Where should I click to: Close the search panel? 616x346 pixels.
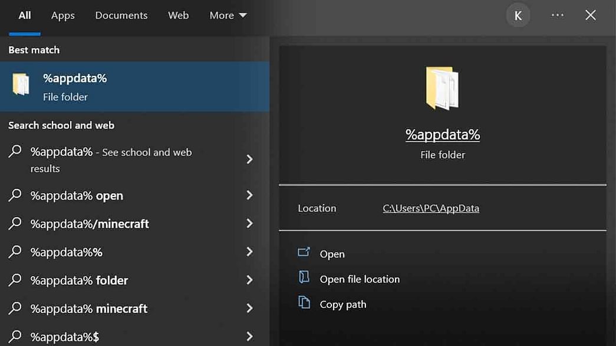(591, 15)
